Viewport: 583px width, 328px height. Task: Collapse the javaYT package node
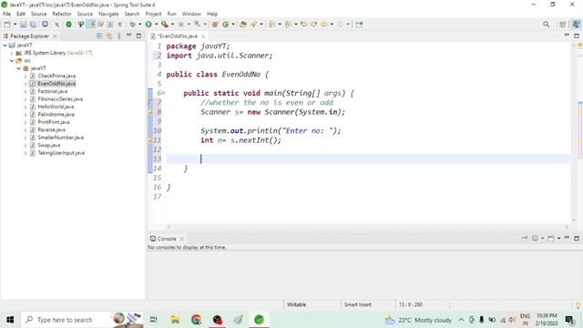[18, 68]
